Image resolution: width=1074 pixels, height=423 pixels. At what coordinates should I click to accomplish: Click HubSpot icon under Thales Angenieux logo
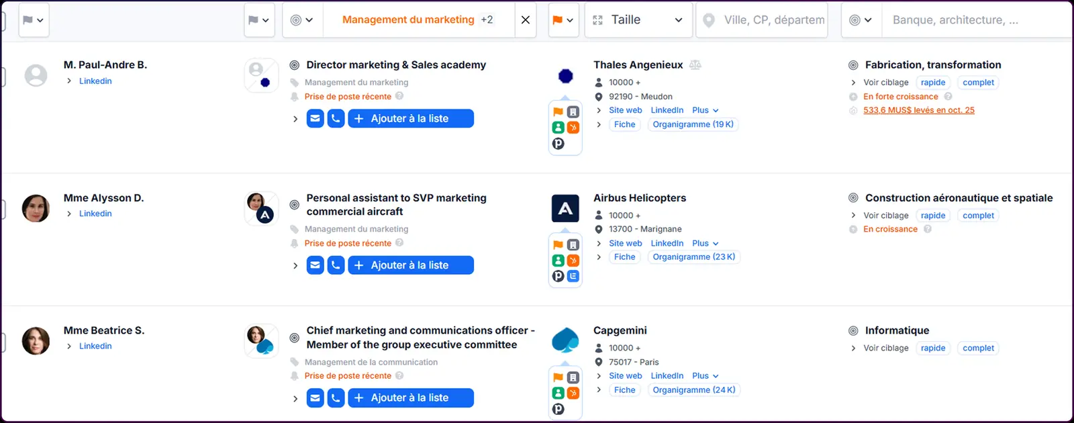tap(573, 127)
